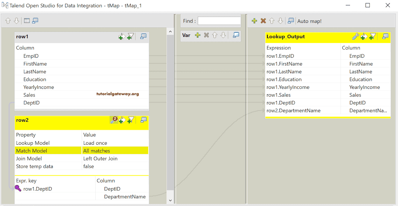Activate the row1 funnel filter icon
The height and width of the screenshot is (206, 398).
[131, 36]
